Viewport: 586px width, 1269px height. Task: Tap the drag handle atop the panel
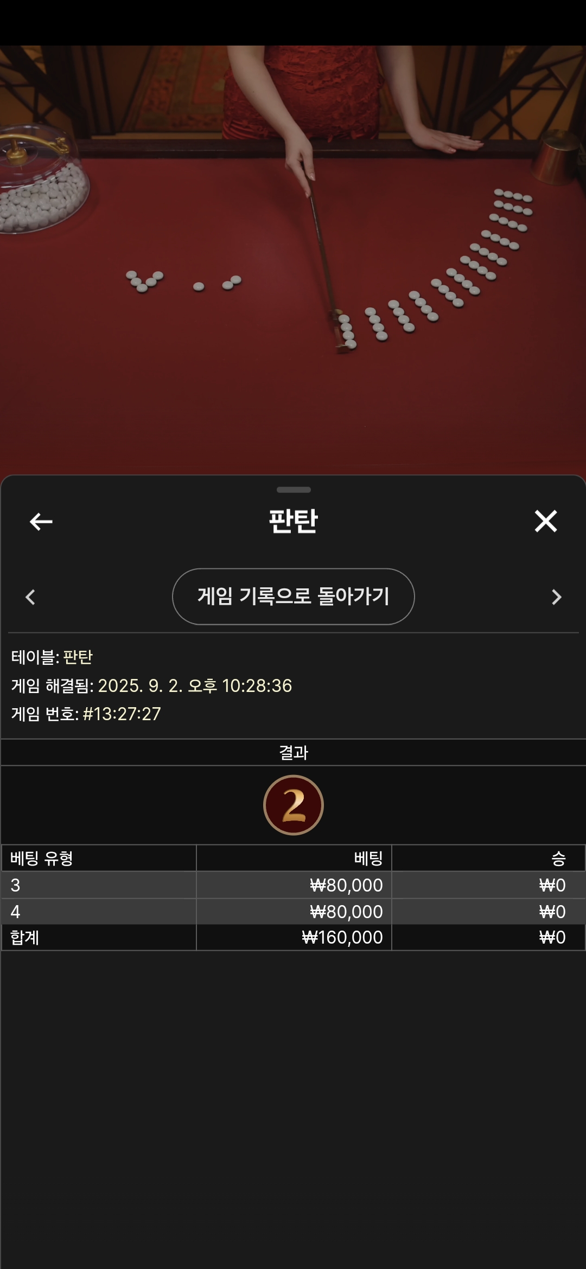tap(294, 490)
